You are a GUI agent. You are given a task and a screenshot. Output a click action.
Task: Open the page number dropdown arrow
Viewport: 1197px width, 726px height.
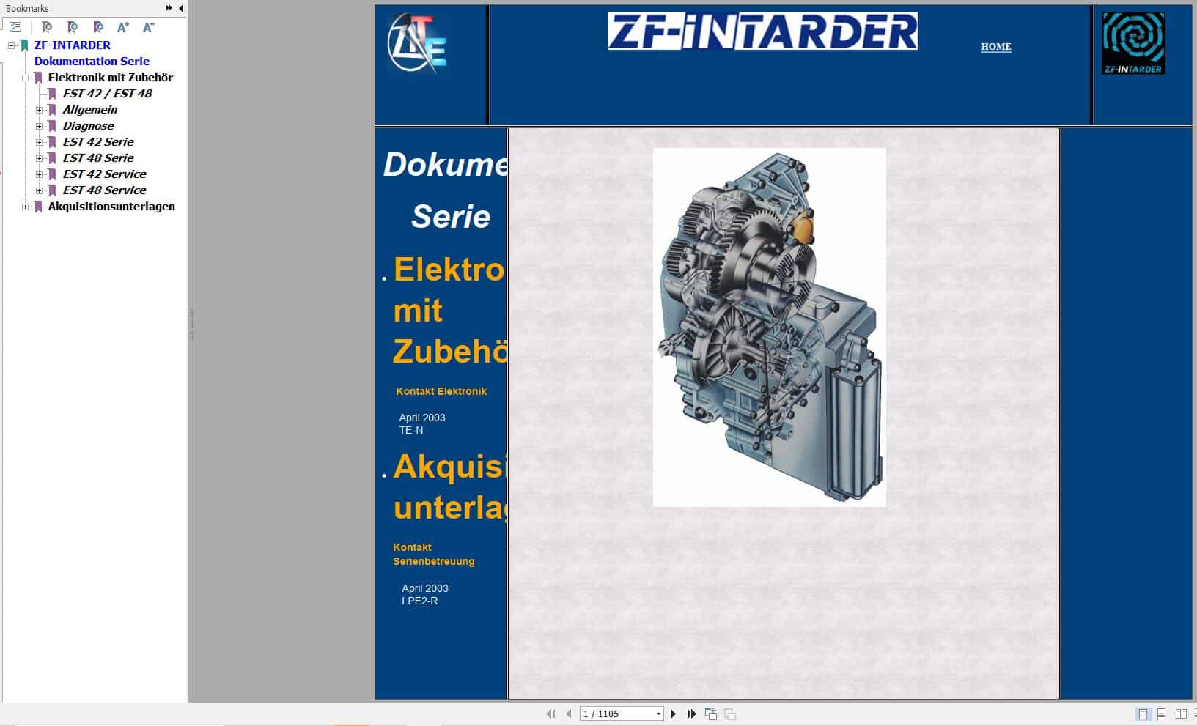coord(658,714)
